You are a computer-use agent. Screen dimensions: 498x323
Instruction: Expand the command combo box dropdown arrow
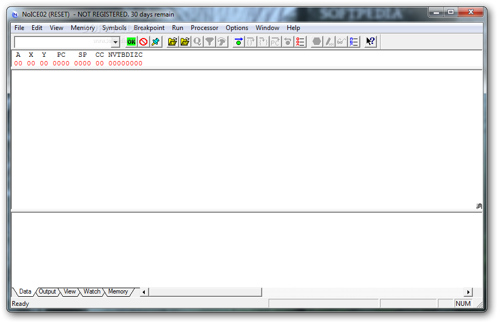(116, 42)
